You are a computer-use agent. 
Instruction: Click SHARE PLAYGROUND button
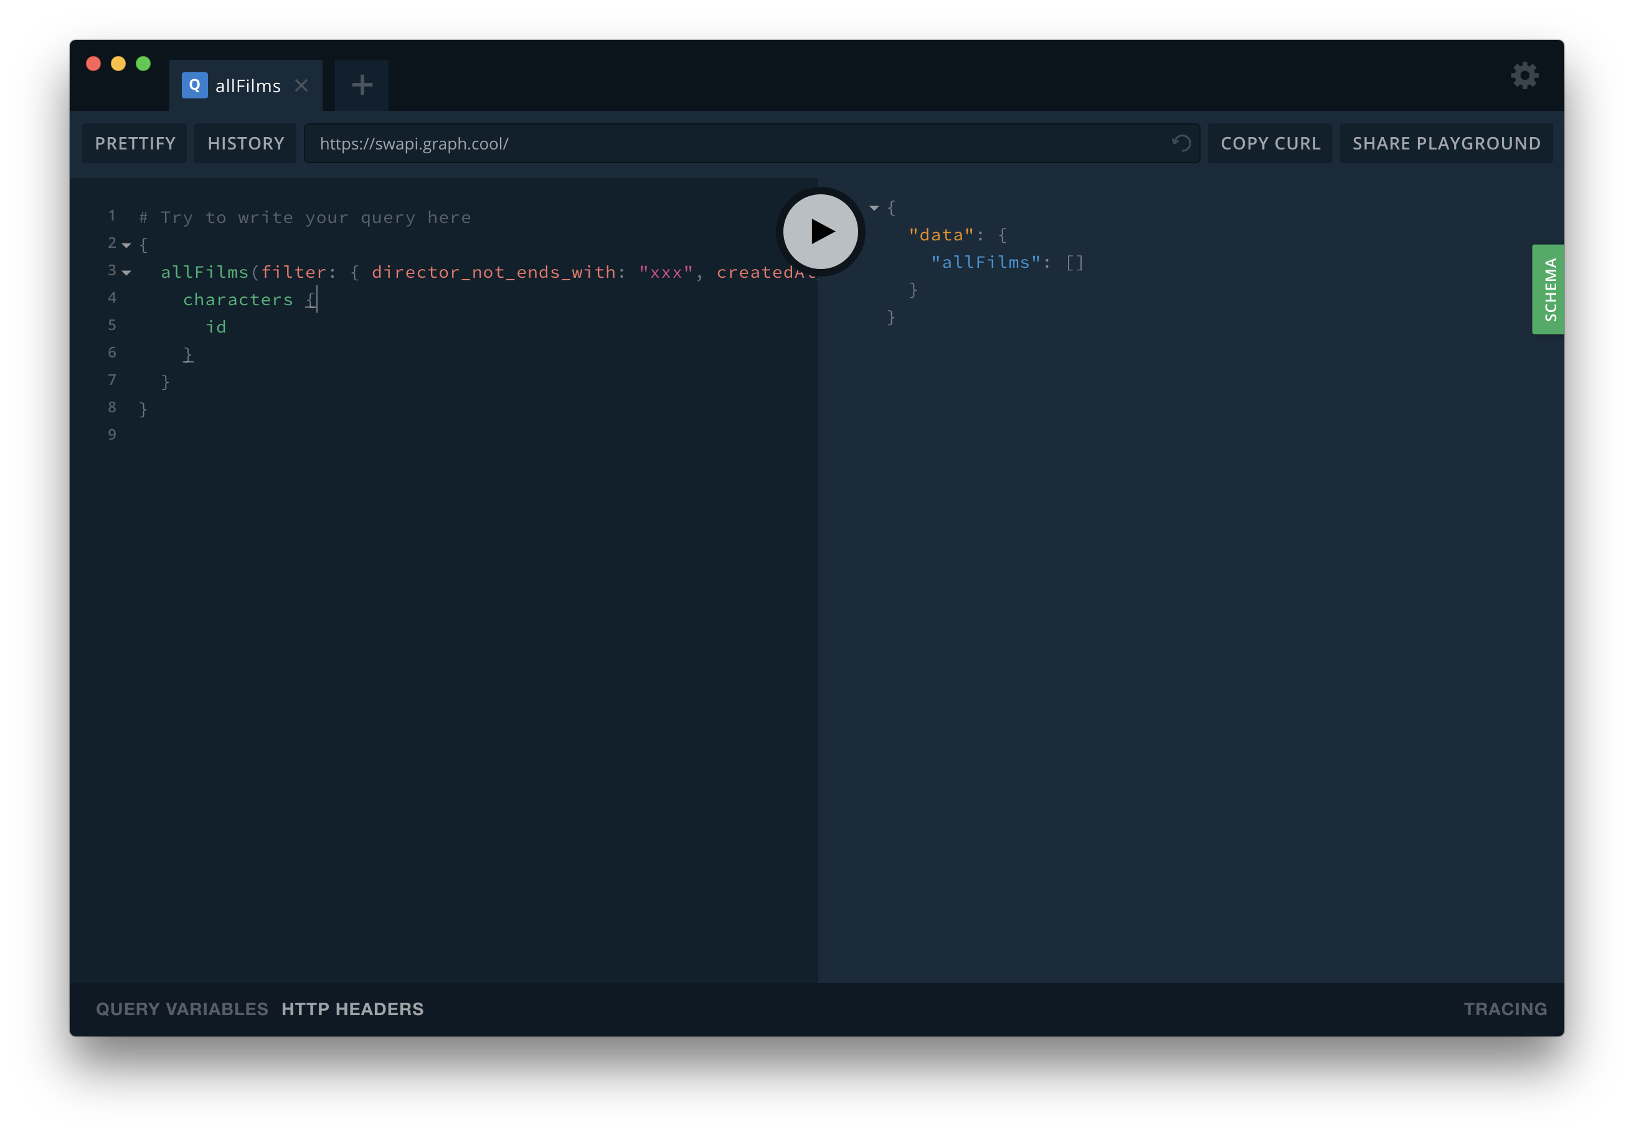tap(1445, 143)
